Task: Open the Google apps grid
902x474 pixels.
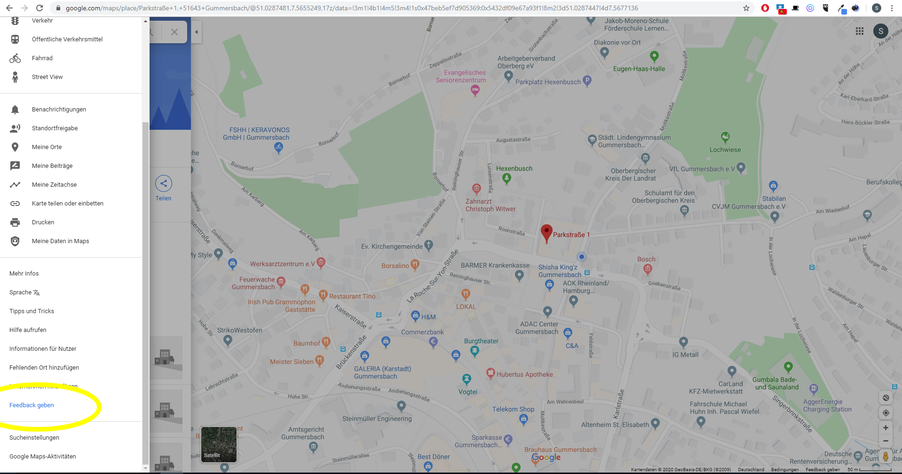Action: pos(860,31)
